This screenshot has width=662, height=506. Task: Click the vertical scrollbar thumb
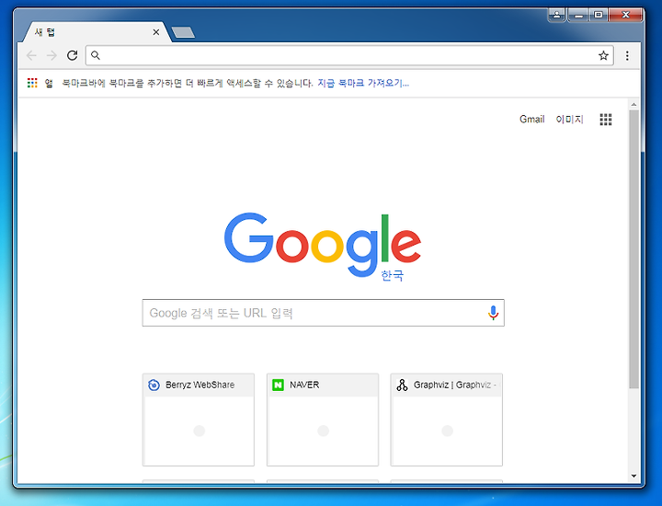633,249
